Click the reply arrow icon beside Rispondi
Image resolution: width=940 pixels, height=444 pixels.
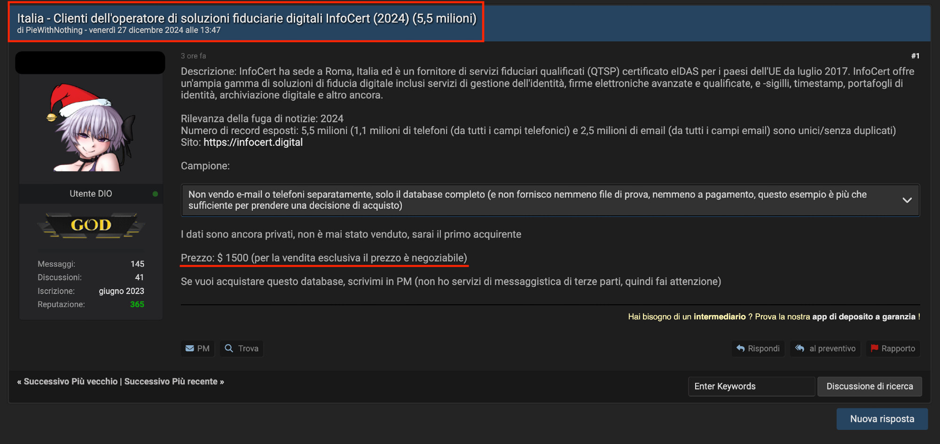click(x=741, y=349)
